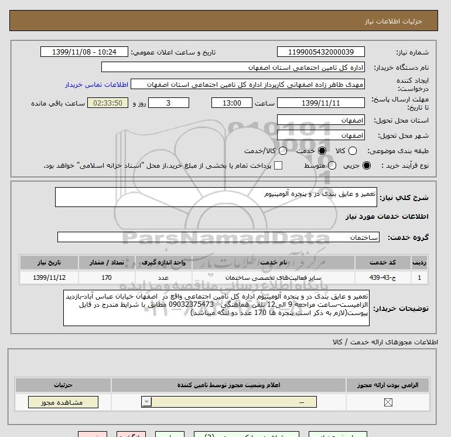451x437 pixels.
Task: Click the شهر محل تحویل field
Action: [x=321, y=135]
